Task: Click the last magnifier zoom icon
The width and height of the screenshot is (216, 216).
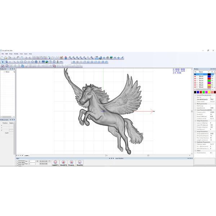Action: click(x=92, y=58)
